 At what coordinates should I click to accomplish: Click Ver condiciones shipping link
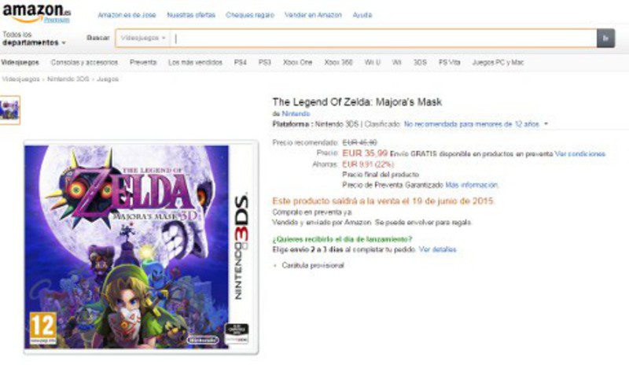click(x=580, y=154)
